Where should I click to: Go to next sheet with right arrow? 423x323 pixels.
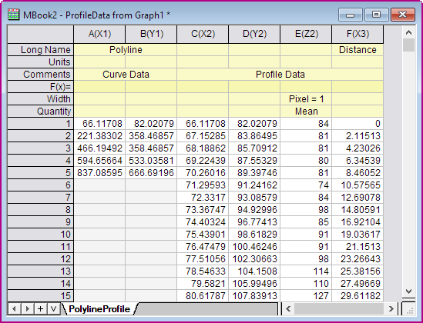click(27, 308)
